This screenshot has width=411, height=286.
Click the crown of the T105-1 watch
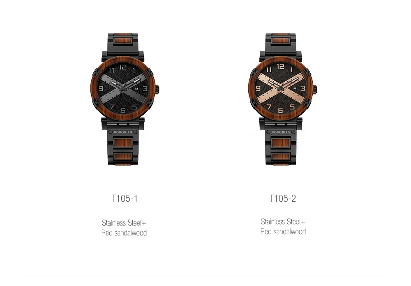(x=157, y=89)
